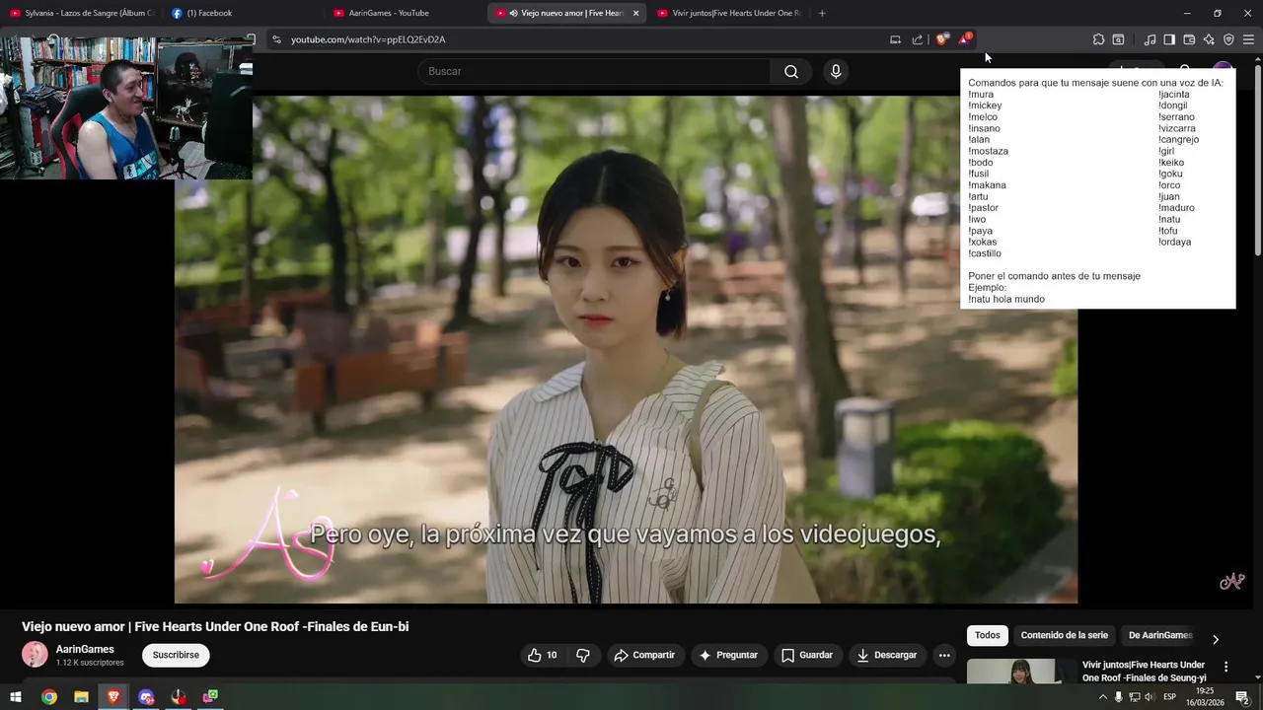Select the Contenido de la serie chip
The width and height of the screenshot is (1263, 710).
(x=1065, y=635)
